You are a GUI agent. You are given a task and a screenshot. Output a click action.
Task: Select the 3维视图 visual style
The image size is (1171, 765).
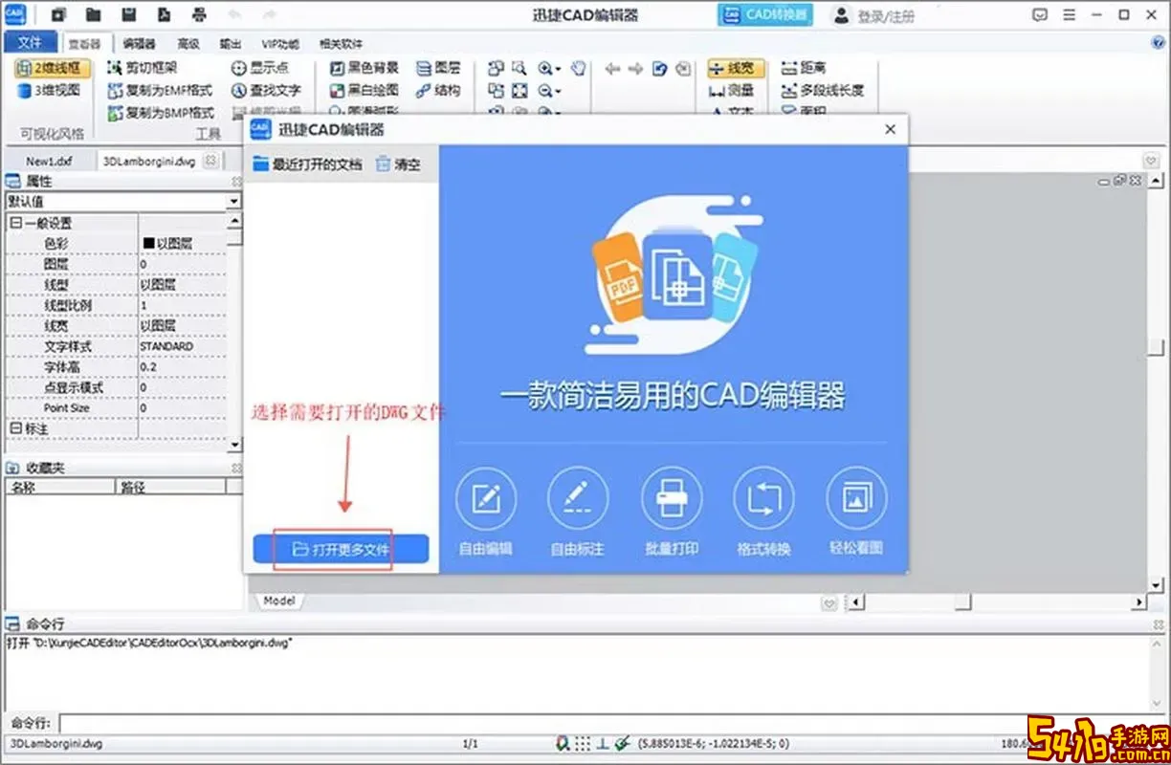pyautogui.click(x=50, y=91)
